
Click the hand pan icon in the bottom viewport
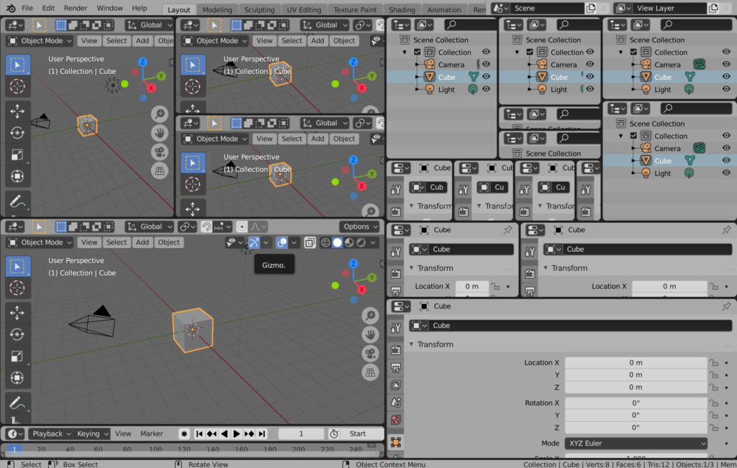[370, 334]
